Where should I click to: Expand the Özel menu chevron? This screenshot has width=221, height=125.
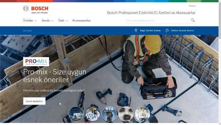pyautogui.click(x=67, y=21)
